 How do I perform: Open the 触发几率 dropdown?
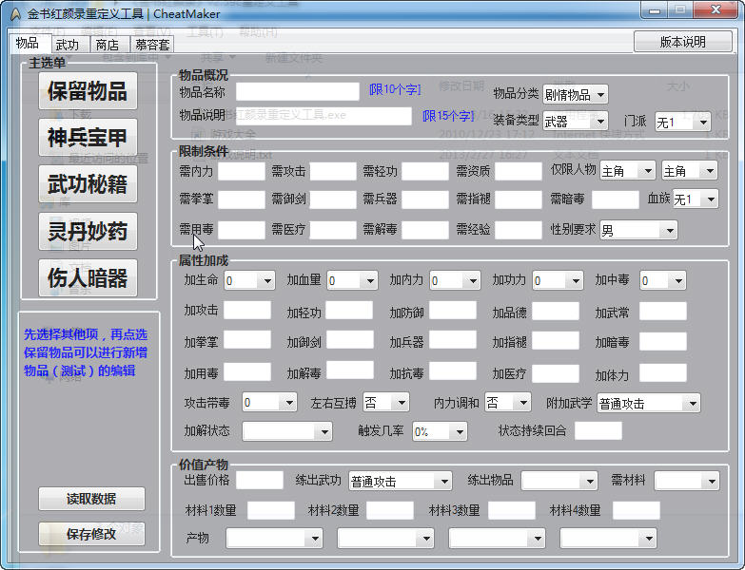coord(440,431)
